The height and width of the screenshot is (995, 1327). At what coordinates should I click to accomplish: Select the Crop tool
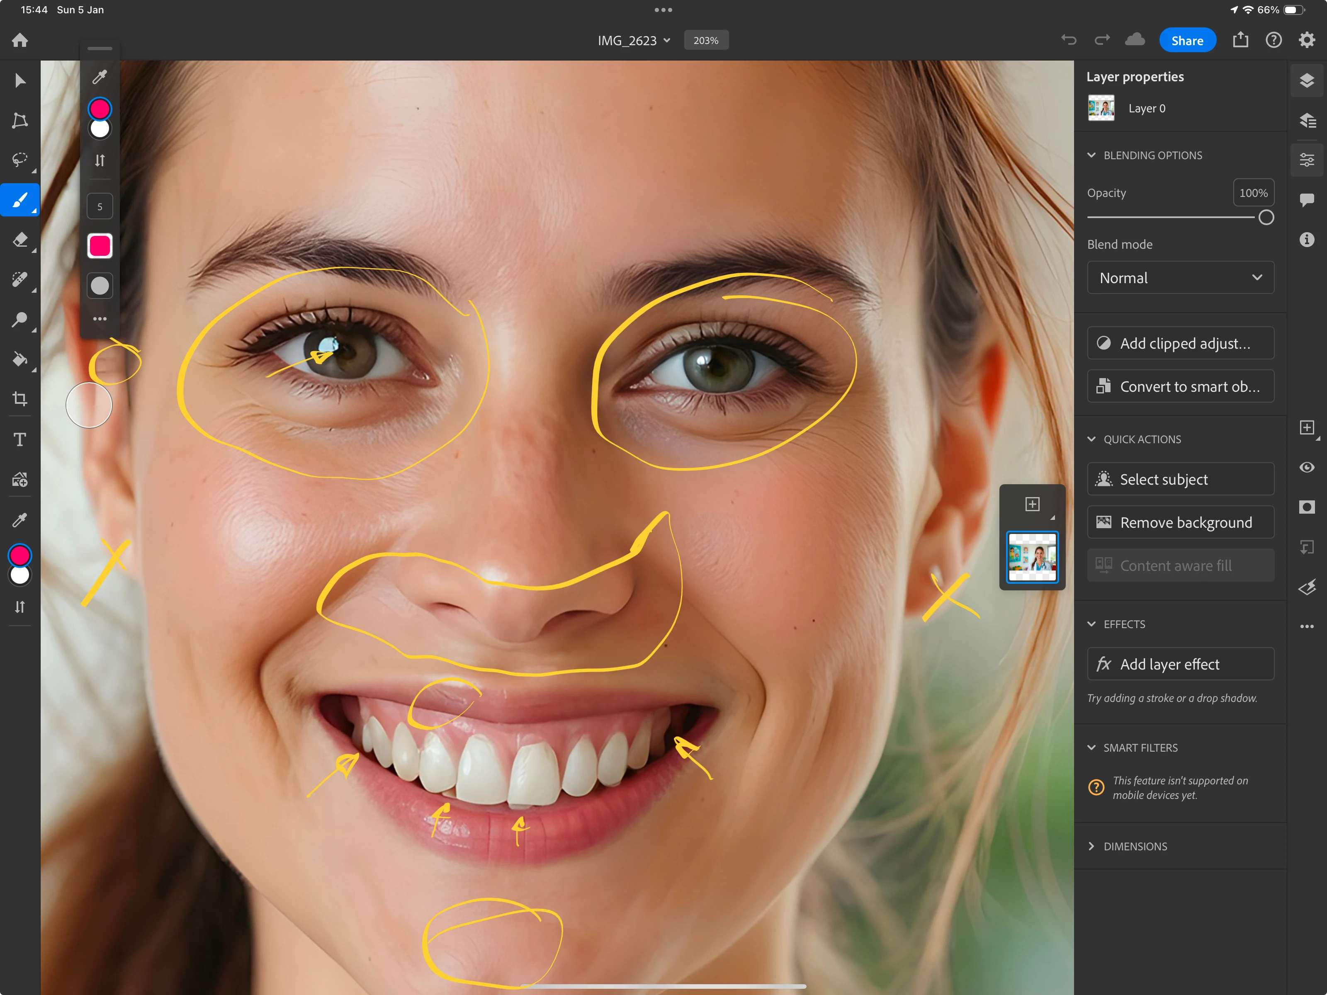point(20,399)
